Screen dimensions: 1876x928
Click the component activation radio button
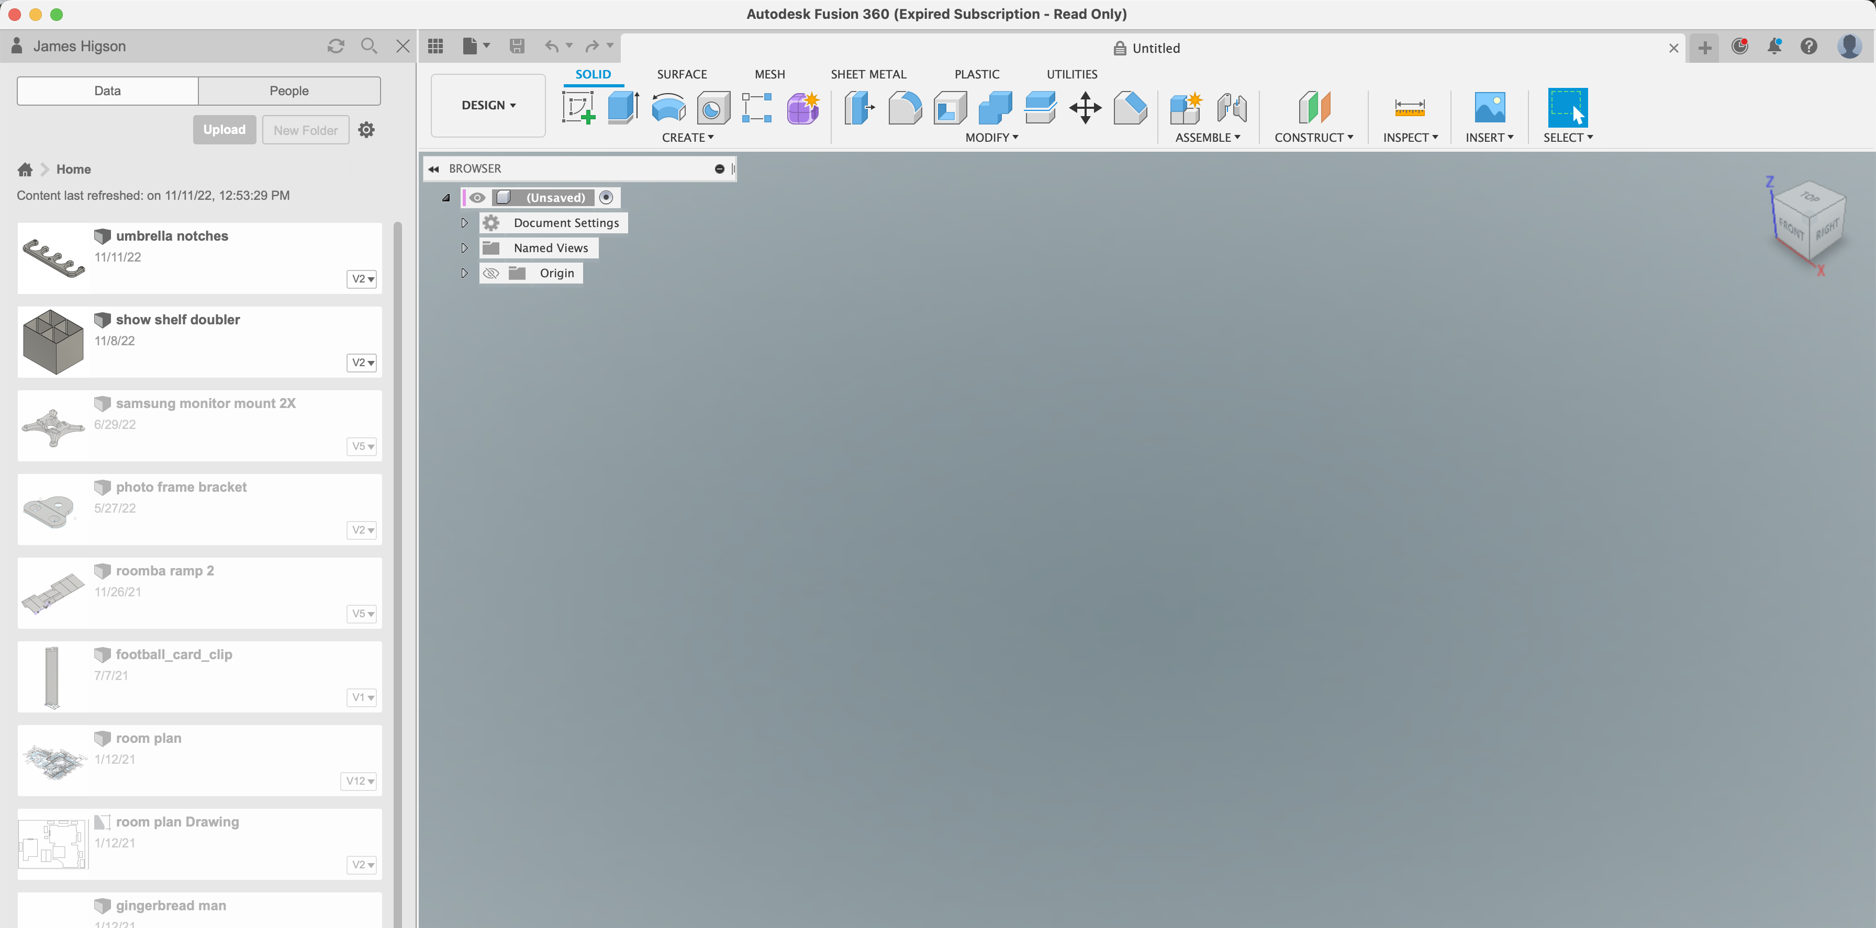point(606,197)
